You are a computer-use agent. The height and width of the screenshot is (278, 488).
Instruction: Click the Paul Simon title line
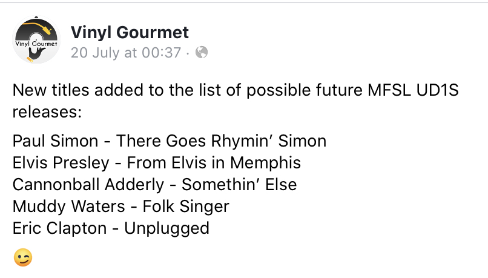169,141
